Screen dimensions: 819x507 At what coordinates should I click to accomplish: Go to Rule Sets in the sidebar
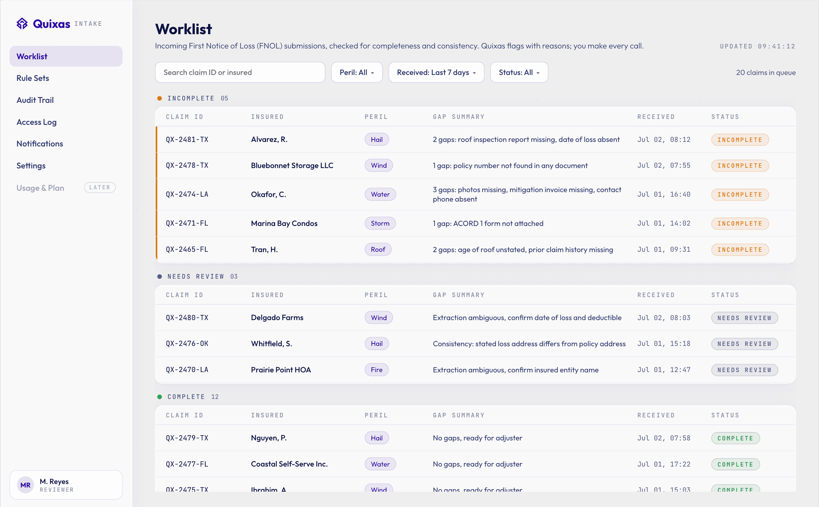point(33,78)
